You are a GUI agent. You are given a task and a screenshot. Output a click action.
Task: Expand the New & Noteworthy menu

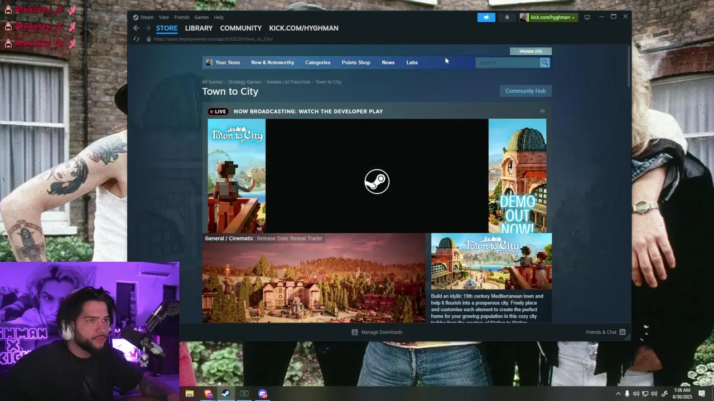(272, 62)
